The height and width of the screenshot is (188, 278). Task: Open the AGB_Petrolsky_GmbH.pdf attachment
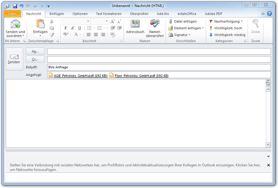(x=78, y=76)
